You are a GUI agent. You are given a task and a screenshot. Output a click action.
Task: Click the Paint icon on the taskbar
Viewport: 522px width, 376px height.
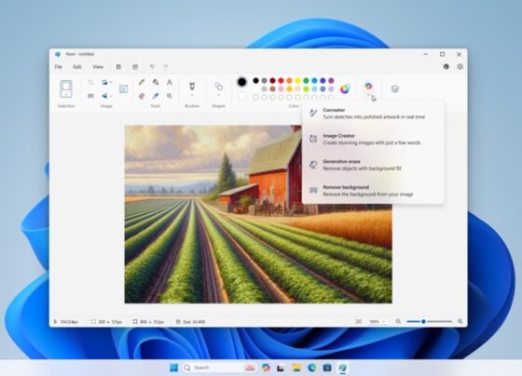click(x=342, y=368)
